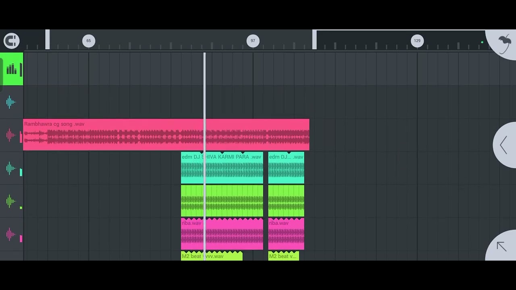This screenshot has height=290, width=516.
Task: Select the red waveform track icon for Rambhawra
Action: [x=10, y=135]
